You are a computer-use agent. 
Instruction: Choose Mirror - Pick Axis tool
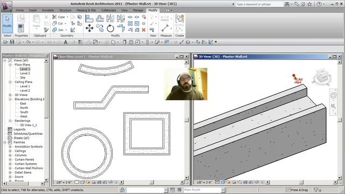click(x=110, y=18)
